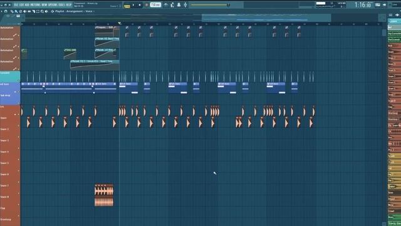Click the Stop button in transport
Image resolution: width=401 pixels, height=226 pixels.
140,5
